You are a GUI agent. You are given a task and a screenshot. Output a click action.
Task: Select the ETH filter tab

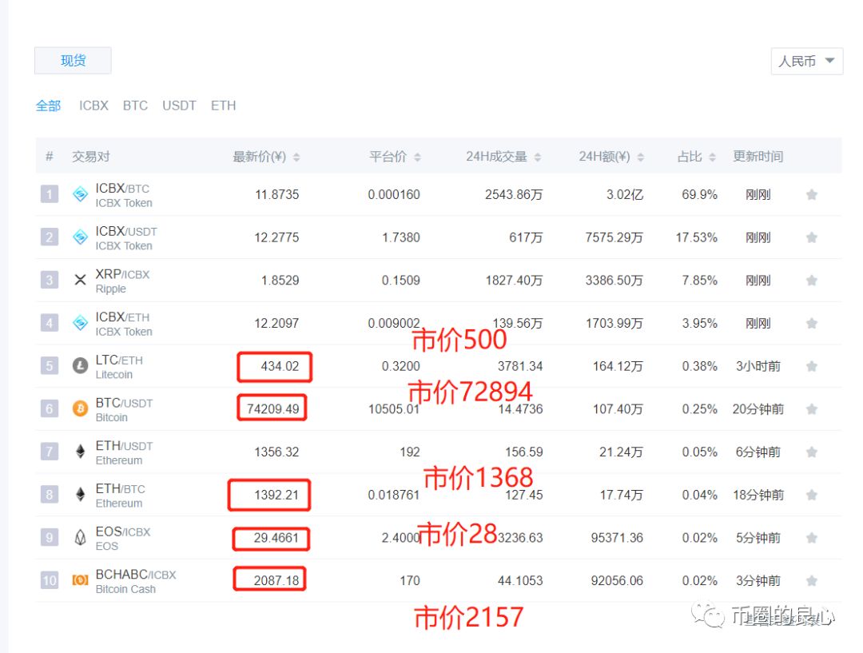(x=224, y=106)
